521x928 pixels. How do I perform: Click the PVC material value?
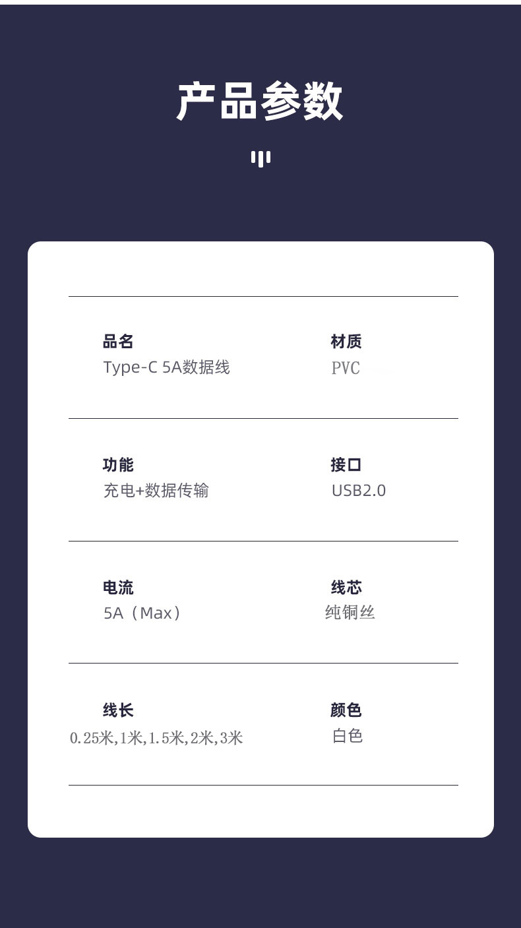[346, 368]
